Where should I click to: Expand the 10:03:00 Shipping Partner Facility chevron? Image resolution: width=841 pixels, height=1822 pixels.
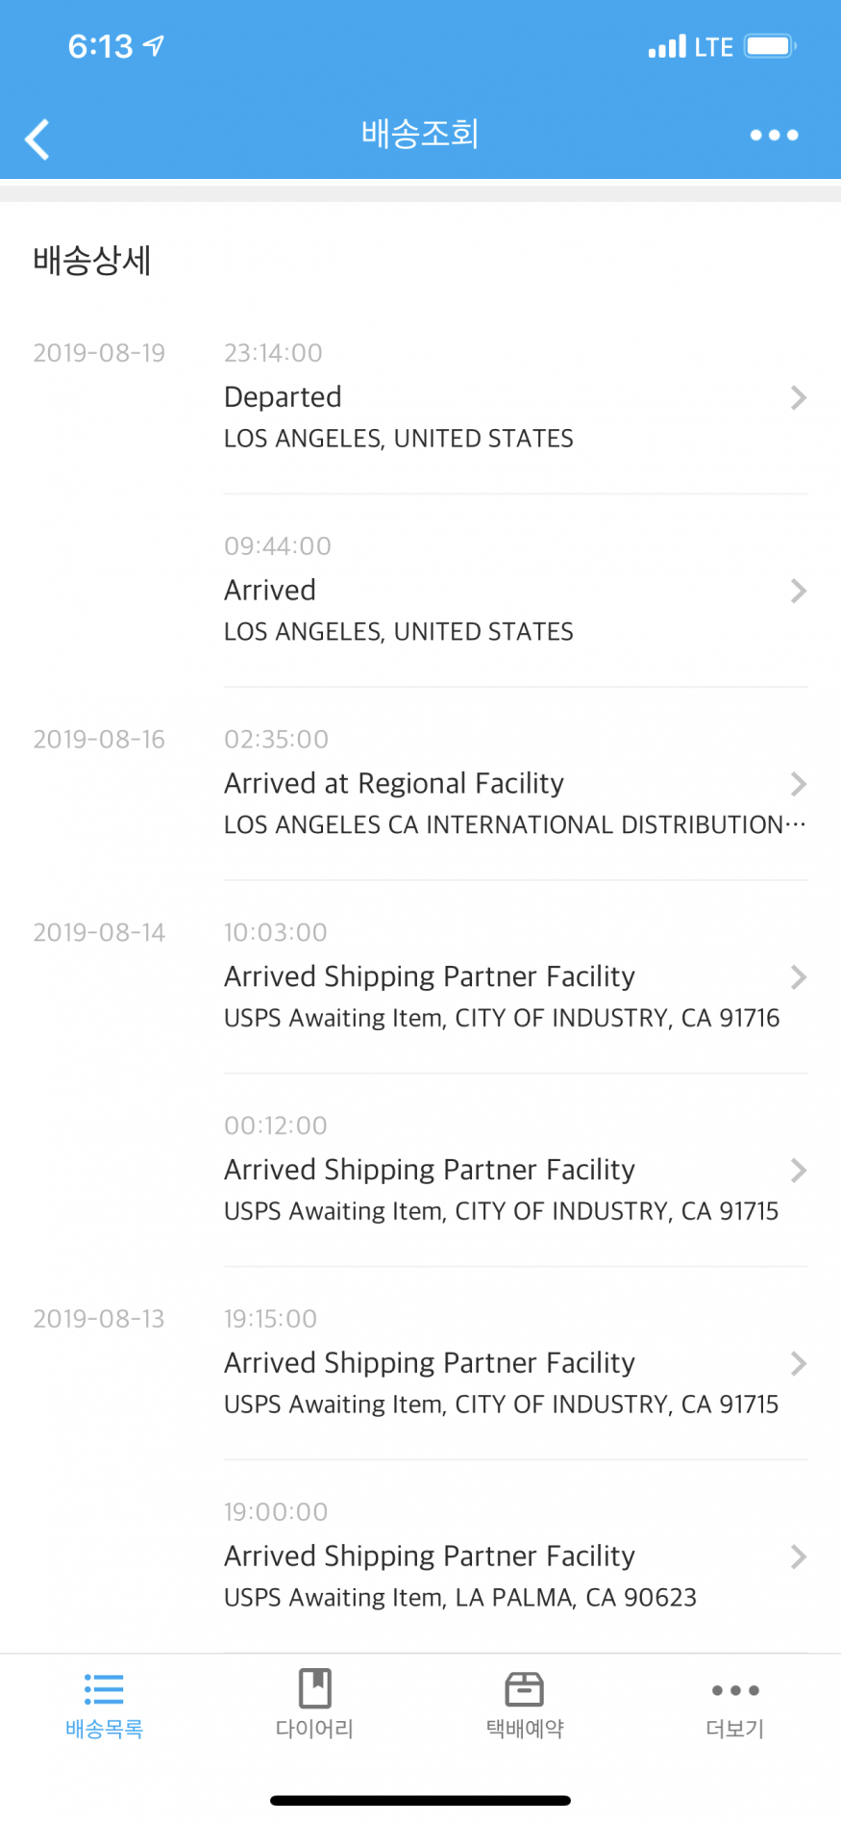[x=798, y=977]
